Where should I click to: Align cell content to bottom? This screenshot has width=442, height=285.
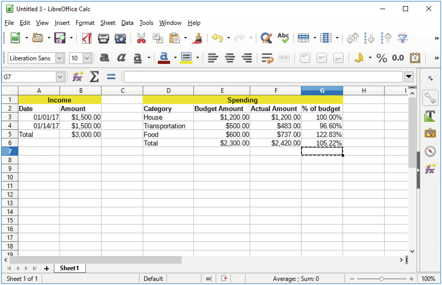pos(338,58)
